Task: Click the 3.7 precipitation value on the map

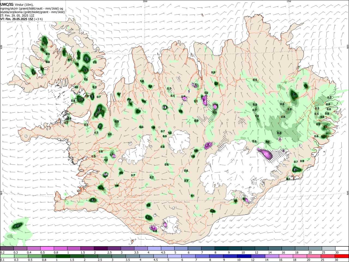Action: 99,110
